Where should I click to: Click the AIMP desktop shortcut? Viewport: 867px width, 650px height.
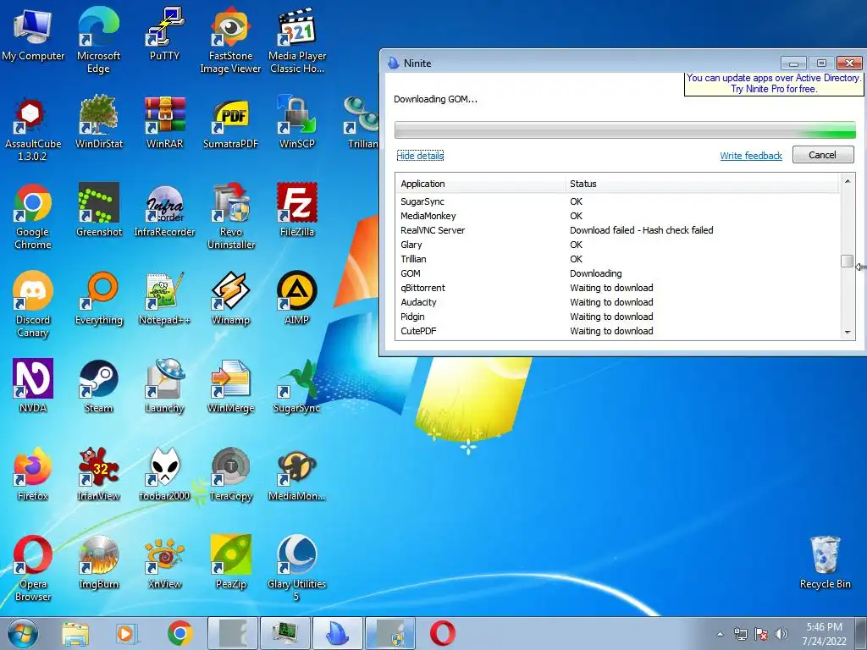pyautogui.click(x=297, y=298)
